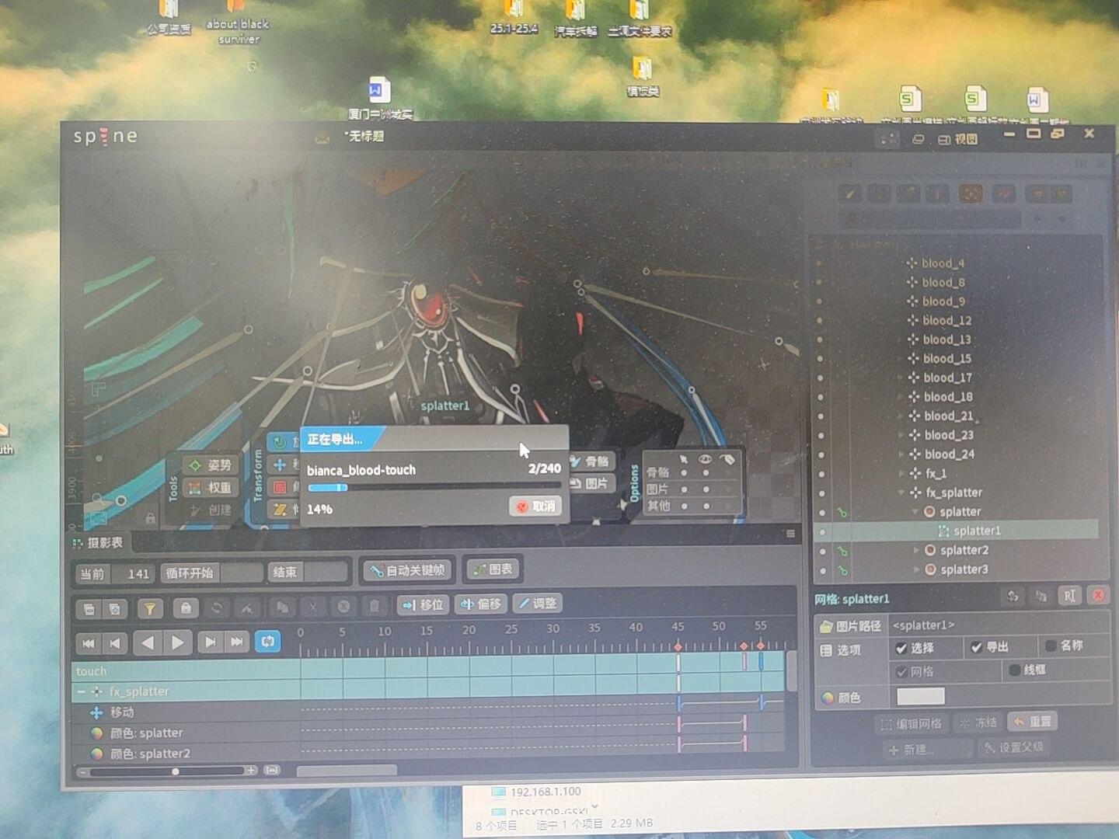
Task: Click the translate transform tool icon
Action: [280, 465]
